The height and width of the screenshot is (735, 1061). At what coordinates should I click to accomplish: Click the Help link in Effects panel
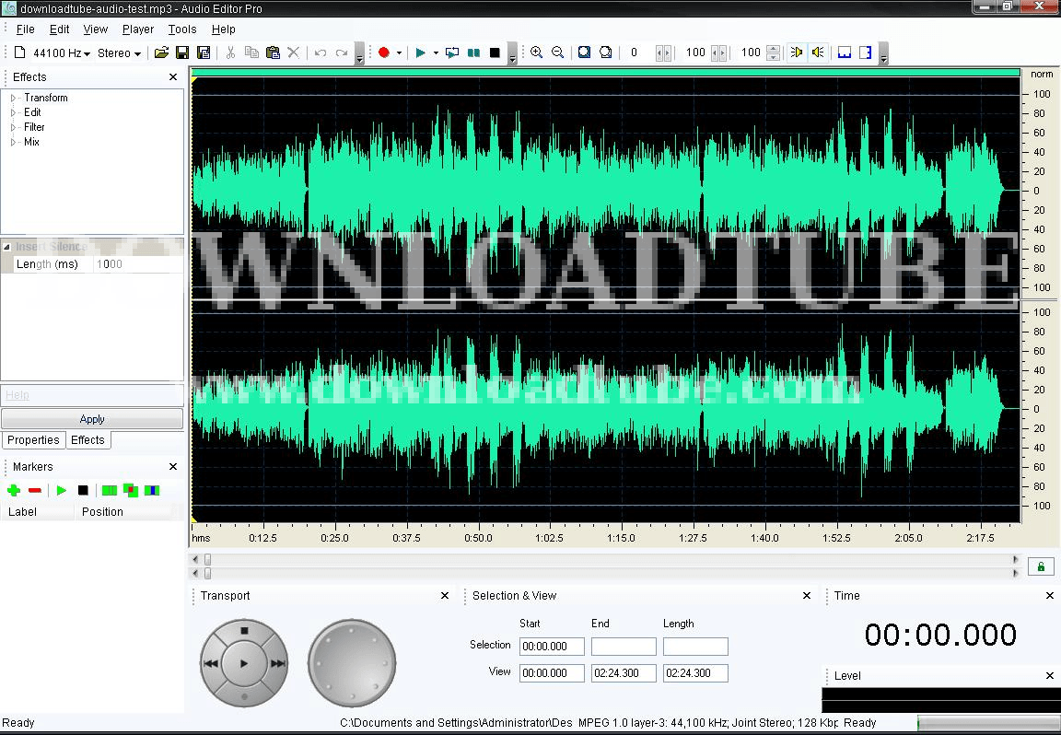point(17,395)
